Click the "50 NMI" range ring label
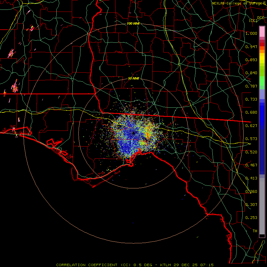This screenshot has height=267, width=267. [x=133, y=79]
